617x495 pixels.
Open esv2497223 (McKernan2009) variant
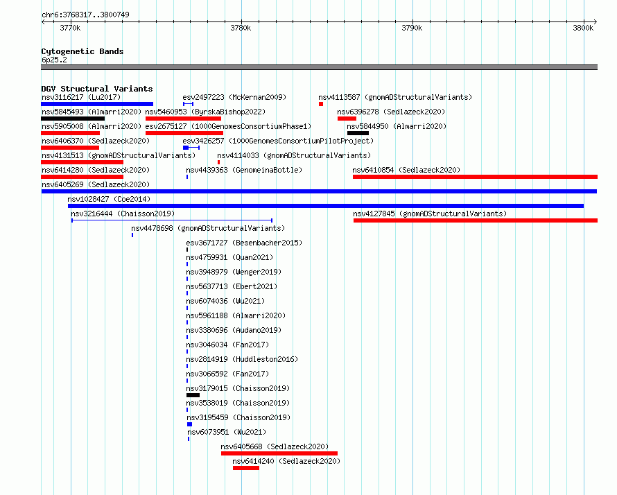click(234, 97)
